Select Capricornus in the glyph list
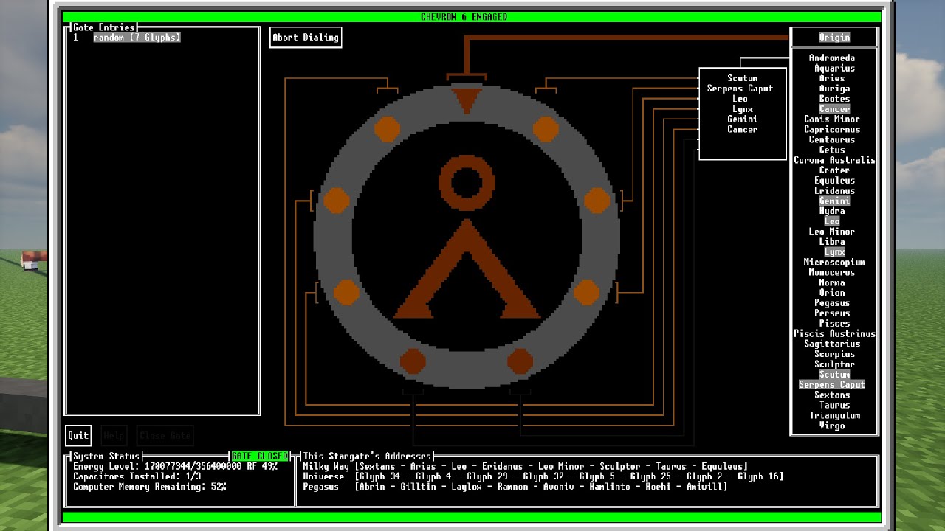 [832, 130]
